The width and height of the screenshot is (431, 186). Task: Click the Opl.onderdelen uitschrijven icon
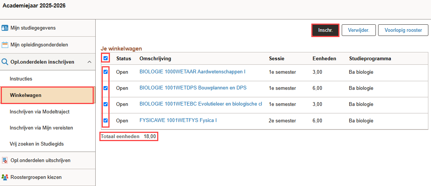[5, 161]
